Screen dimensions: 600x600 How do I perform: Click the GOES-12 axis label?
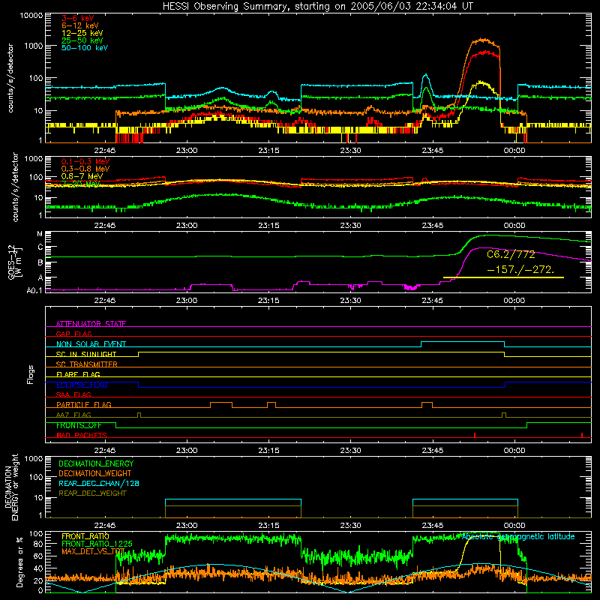pyautogui.click(x=14, y=262)
